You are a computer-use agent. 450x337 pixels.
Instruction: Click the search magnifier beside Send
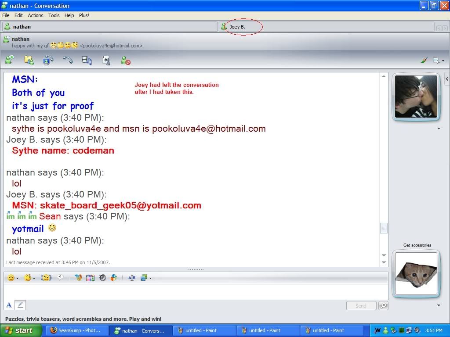click(383, 306)
